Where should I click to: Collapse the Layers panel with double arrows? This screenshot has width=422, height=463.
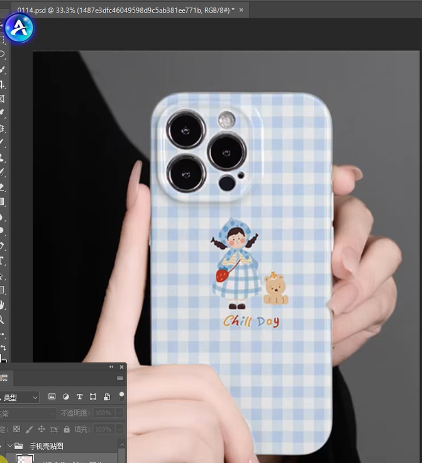(111, 367)
